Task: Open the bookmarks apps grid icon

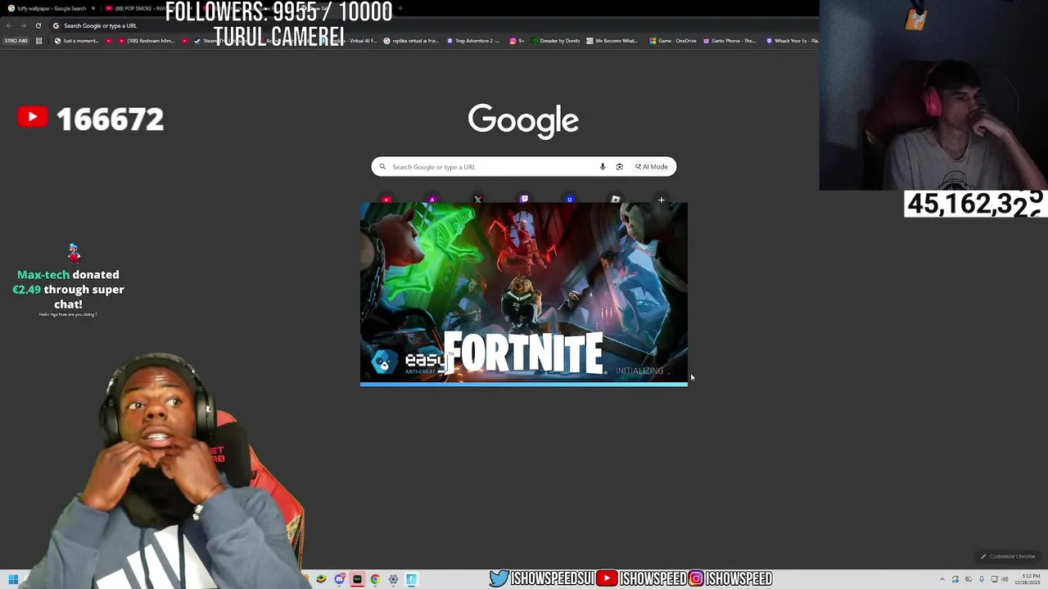Action: point(38,41)
